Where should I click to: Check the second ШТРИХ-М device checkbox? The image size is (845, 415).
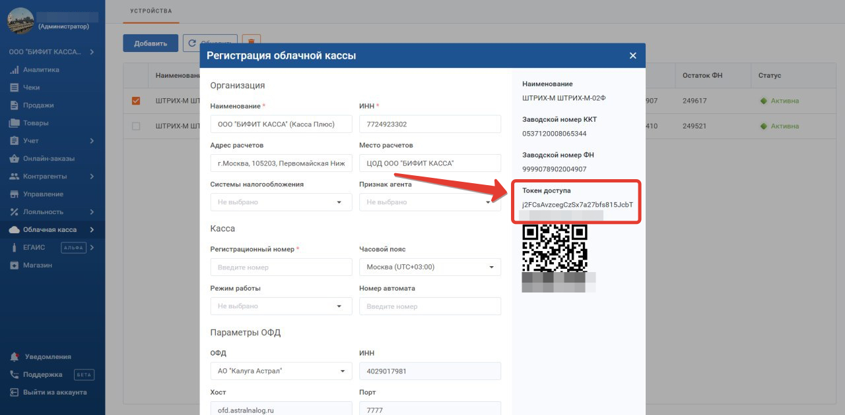point(136,126)
